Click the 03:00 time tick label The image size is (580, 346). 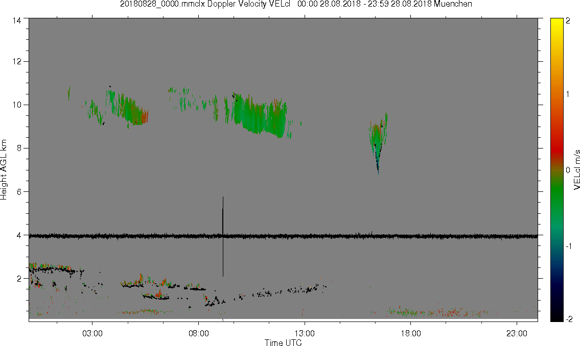92,333
